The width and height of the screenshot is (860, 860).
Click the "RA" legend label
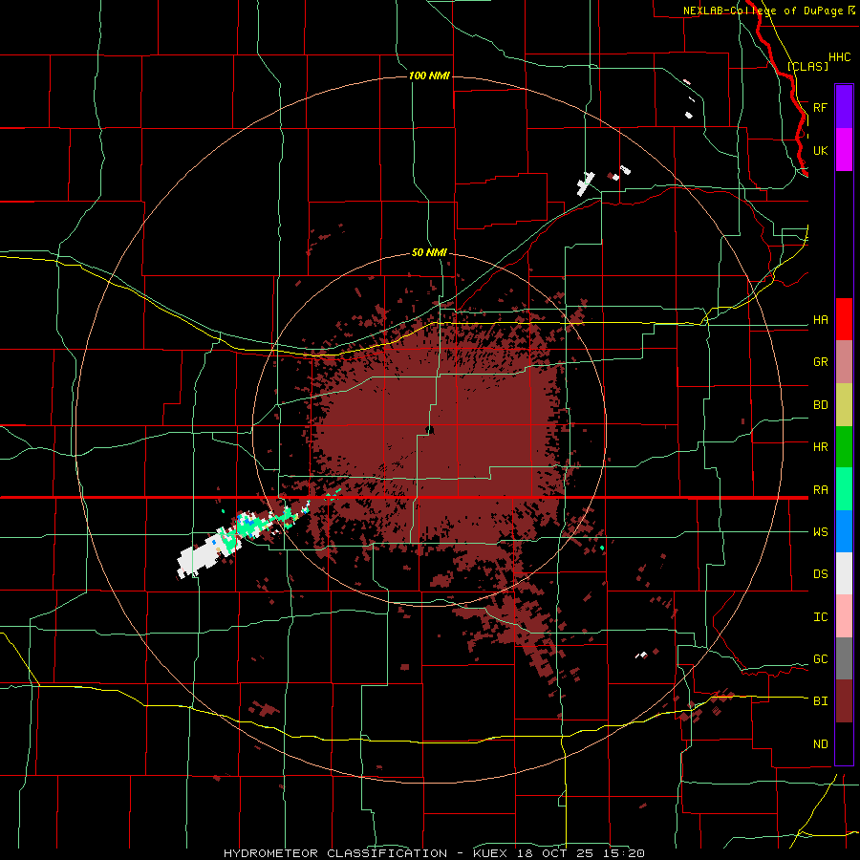click(820, 489)
